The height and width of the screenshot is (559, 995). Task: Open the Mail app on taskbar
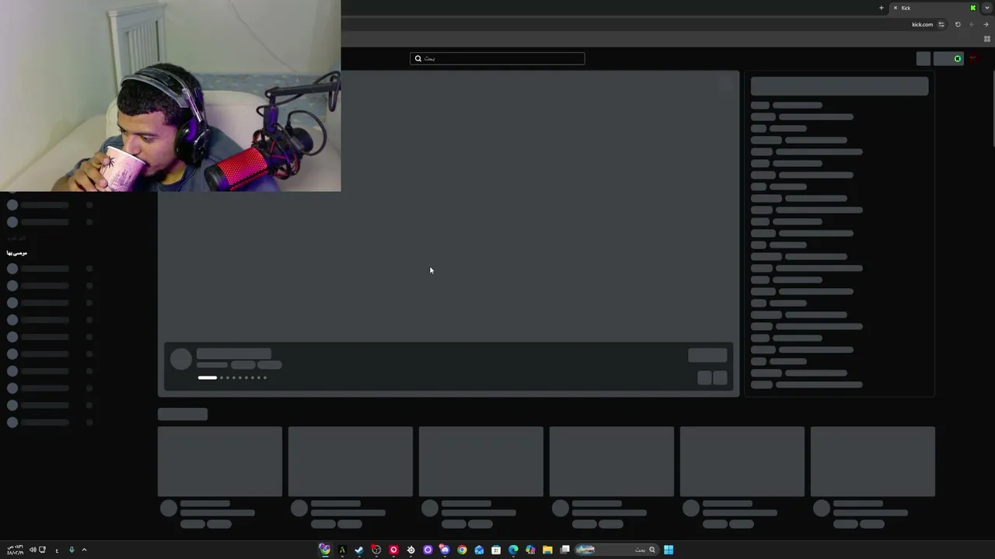479,550
